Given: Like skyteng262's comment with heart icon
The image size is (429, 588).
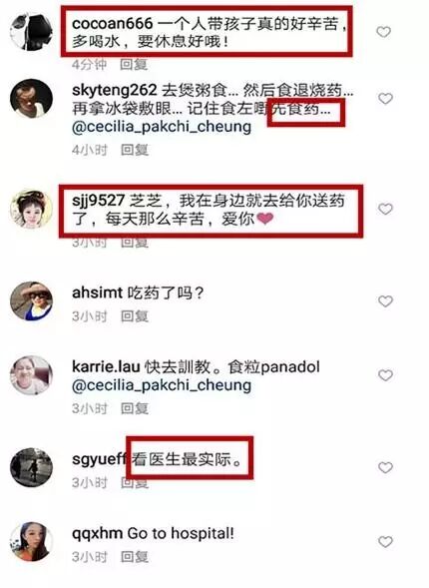Looking at the screenshot, I should tap(385, 99).
